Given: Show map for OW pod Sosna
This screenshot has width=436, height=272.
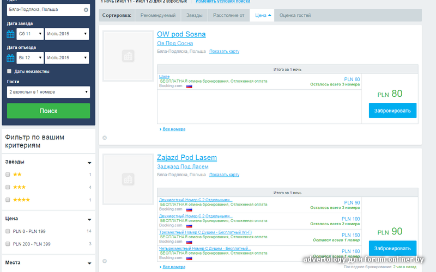Looking at the screenshot, I should coord(224,51).
